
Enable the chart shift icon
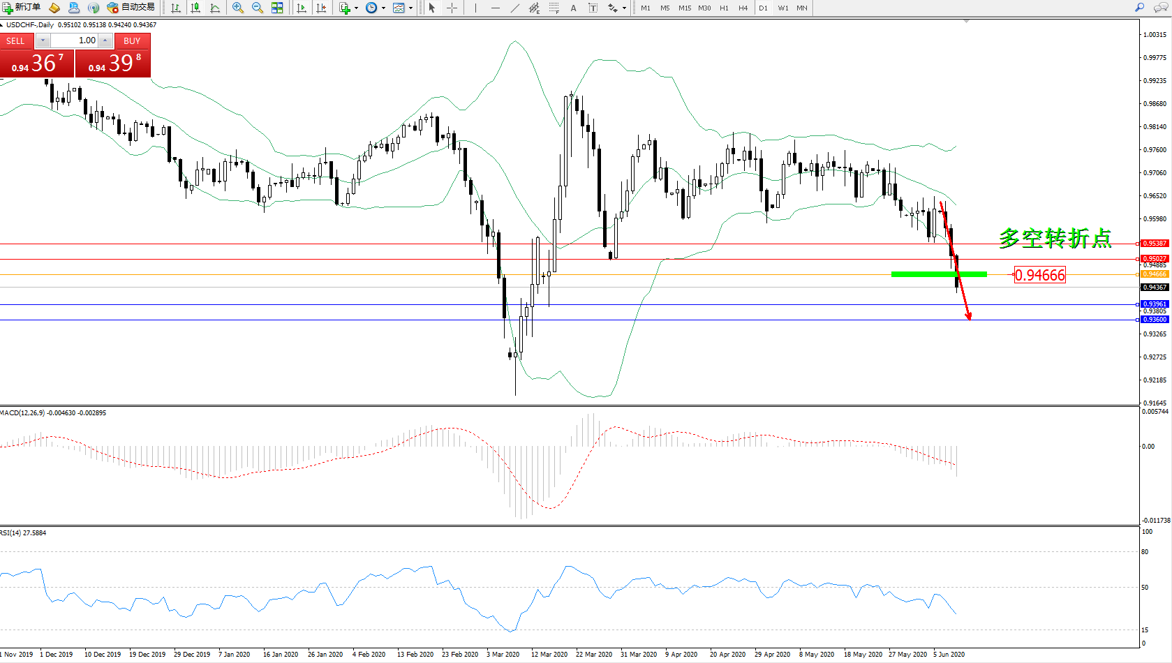coord(321,8)
